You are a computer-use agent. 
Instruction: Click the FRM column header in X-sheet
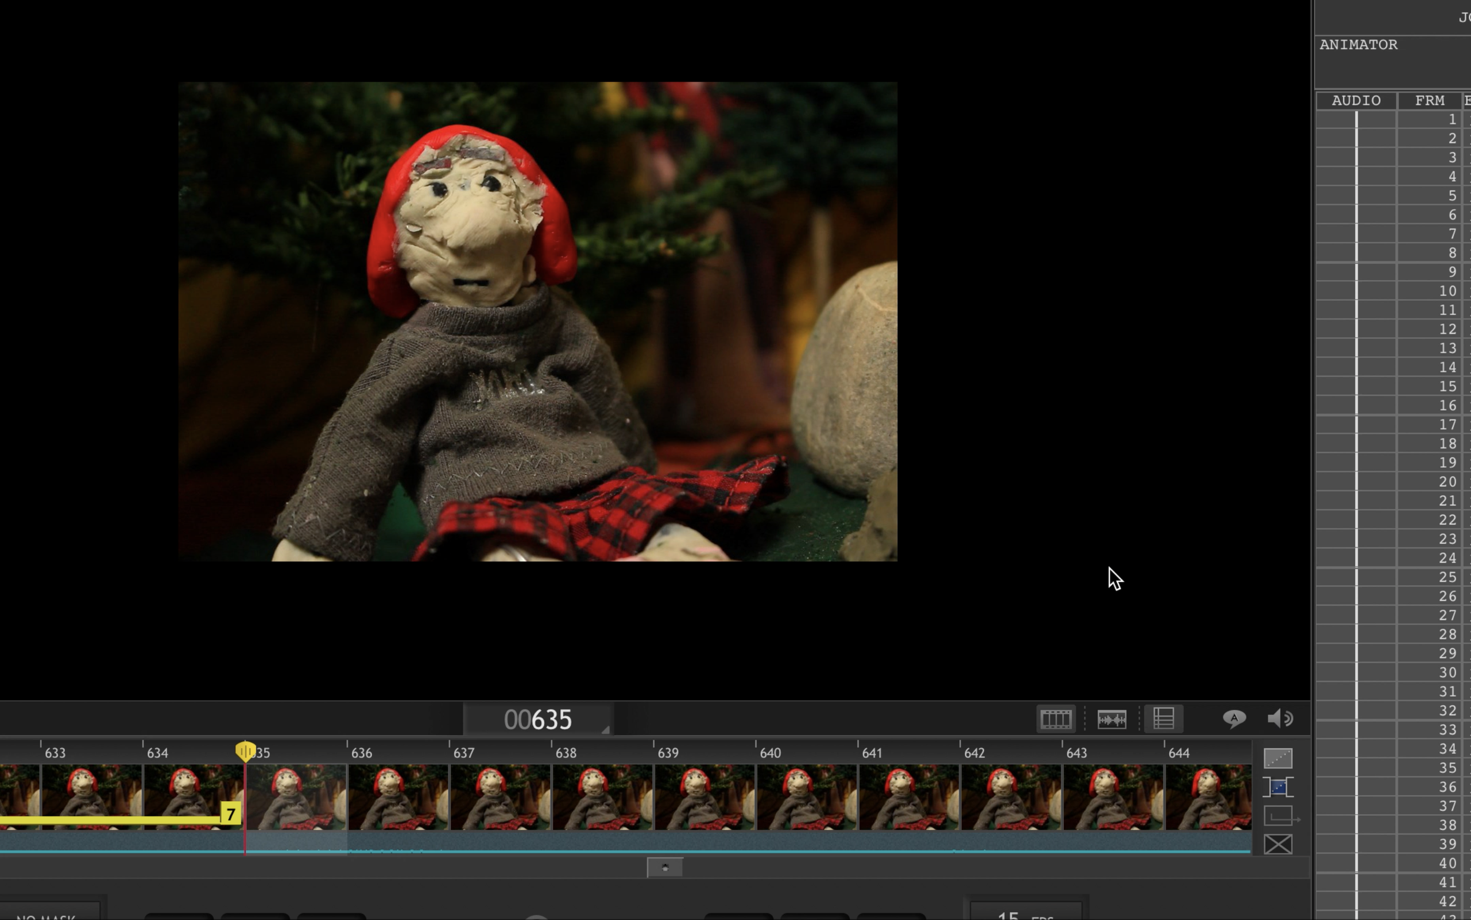(x=1429, y=101)
